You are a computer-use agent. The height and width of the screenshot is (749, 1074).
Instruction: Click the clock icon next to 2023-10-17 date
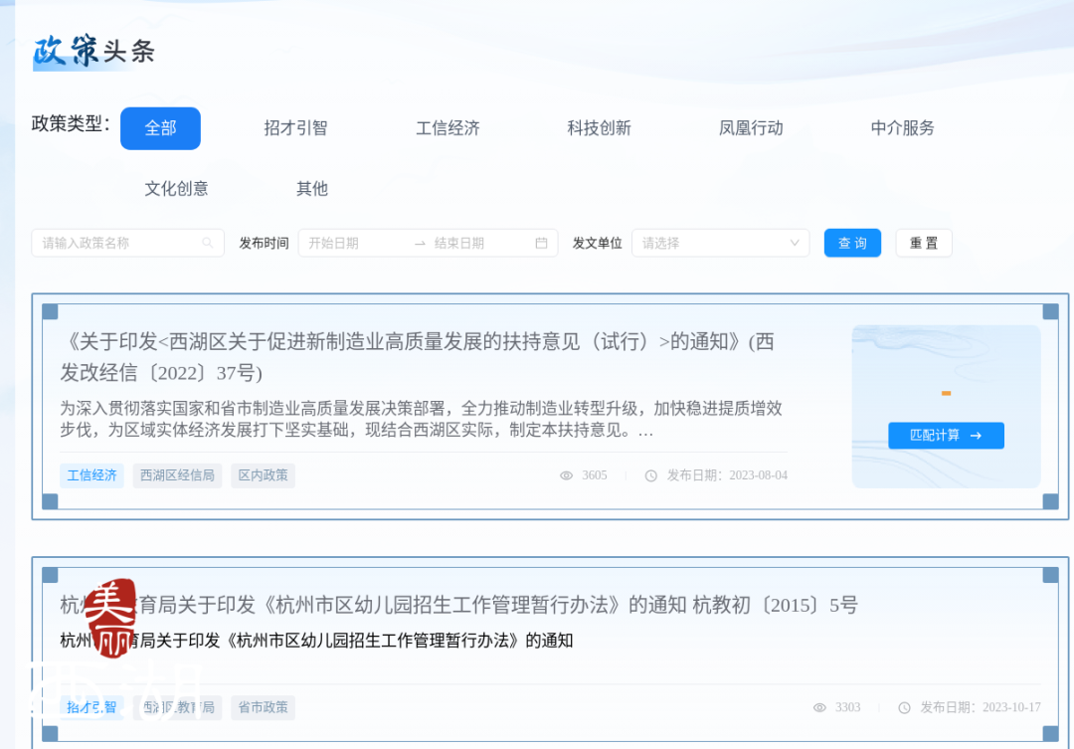(904, 707)
